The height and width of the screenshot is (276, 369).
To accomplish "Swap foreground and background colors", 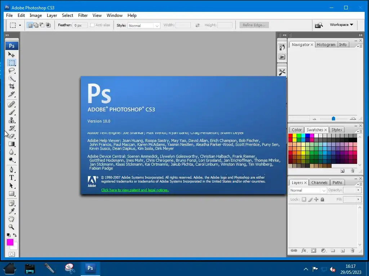I will [15, 235].
